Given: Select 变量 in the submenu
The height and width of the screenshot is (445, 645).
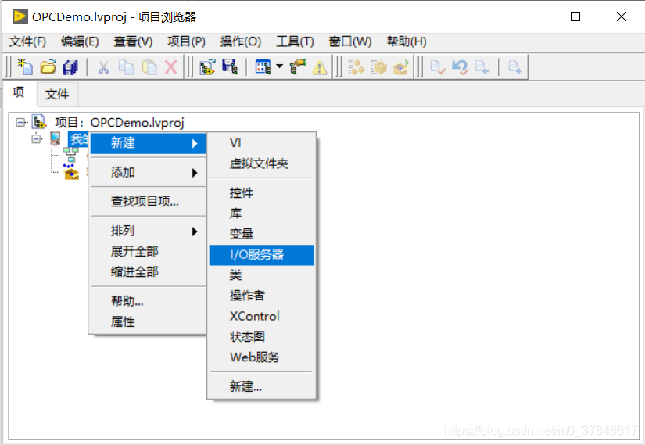Looking at the screenshot, I should 261,235.
